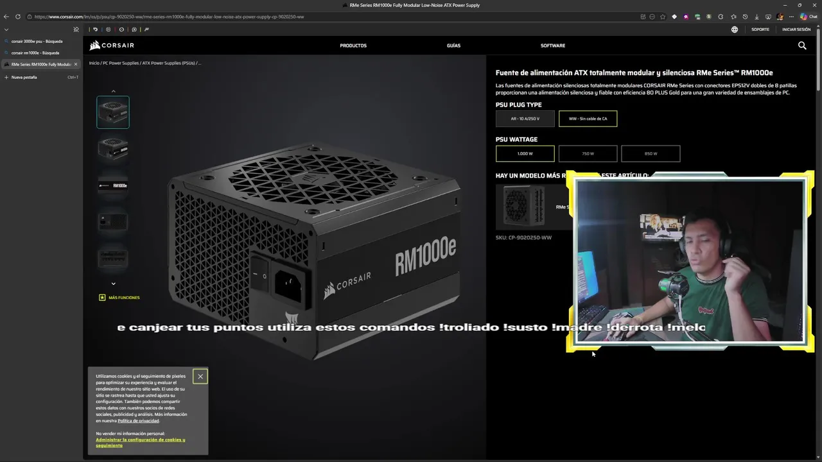Open the browser profile avatar
This screenshot has height=462, width=822.
(780, 17)
